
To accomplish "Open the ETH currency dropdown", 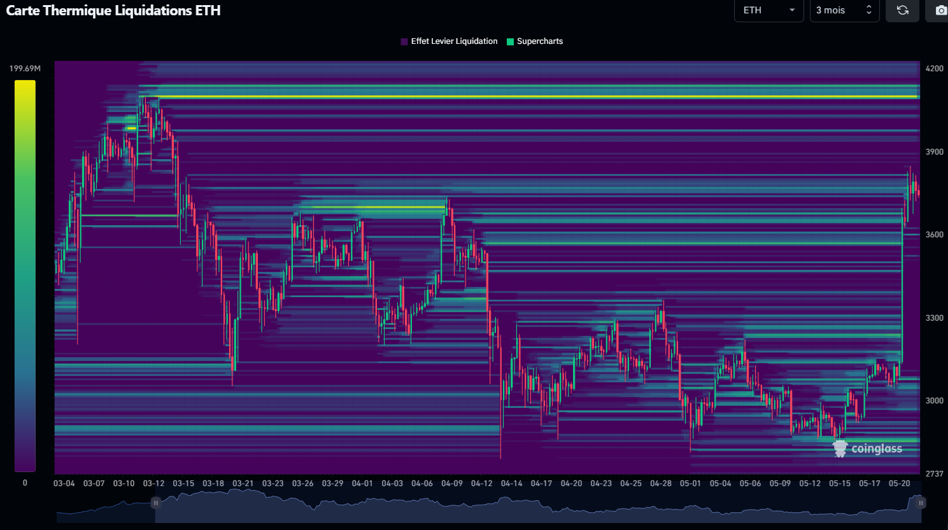I will coord(768,10).
